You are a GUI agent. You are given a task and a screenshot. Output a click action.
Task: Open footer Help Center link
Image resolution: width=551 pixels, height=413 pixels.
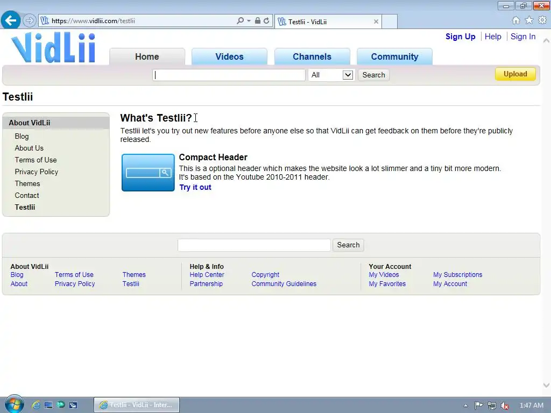click(207, 275)
